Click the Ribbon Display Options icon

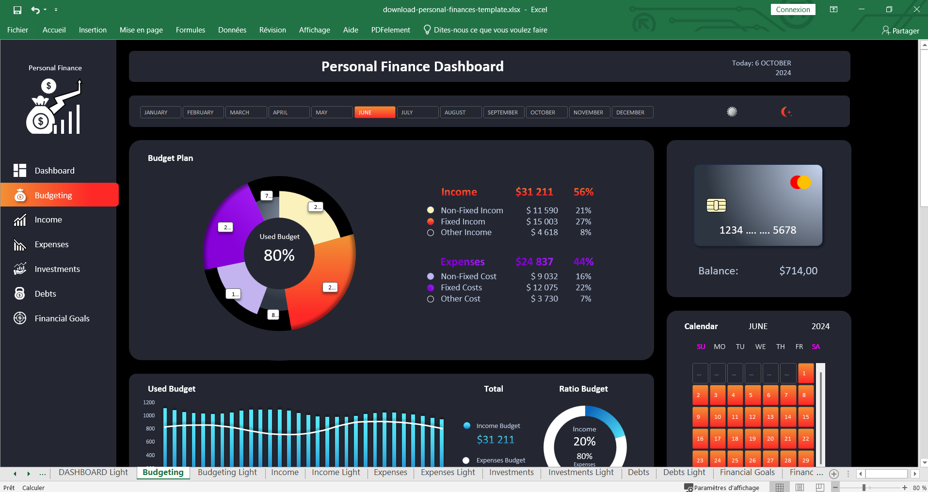pos(834,9)
